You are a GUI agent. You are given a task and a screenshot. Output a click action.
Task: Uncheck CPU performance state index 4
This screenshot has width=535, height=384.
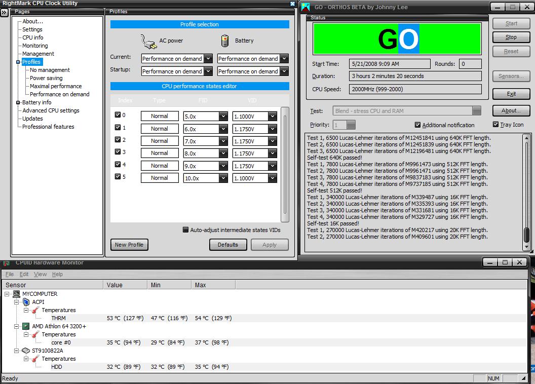click(x=118, y=164)
